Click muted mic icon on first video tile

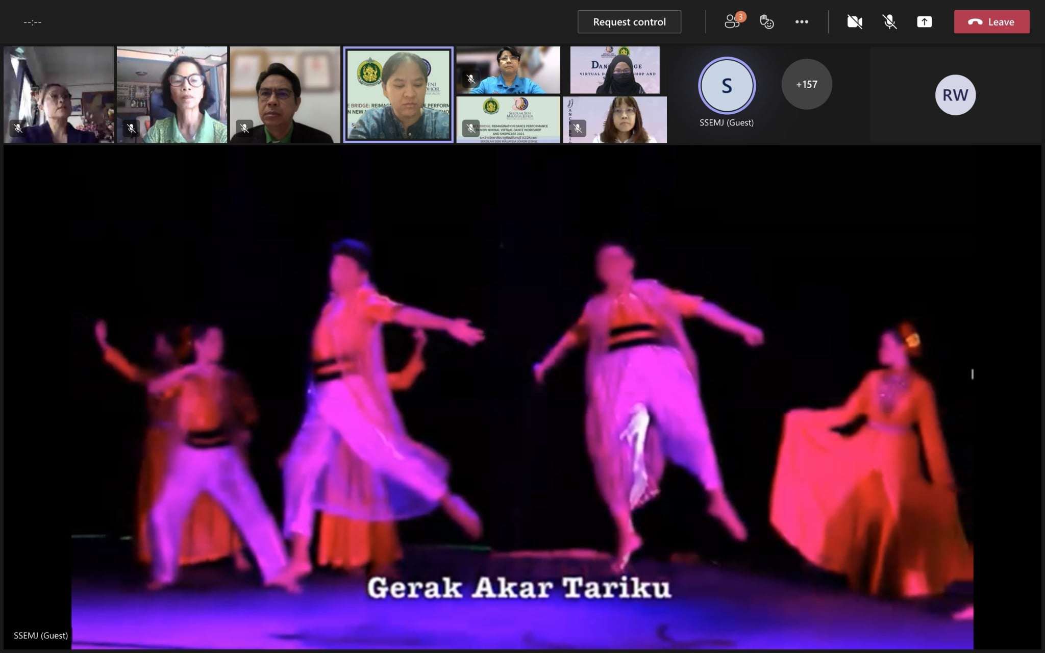18,128
